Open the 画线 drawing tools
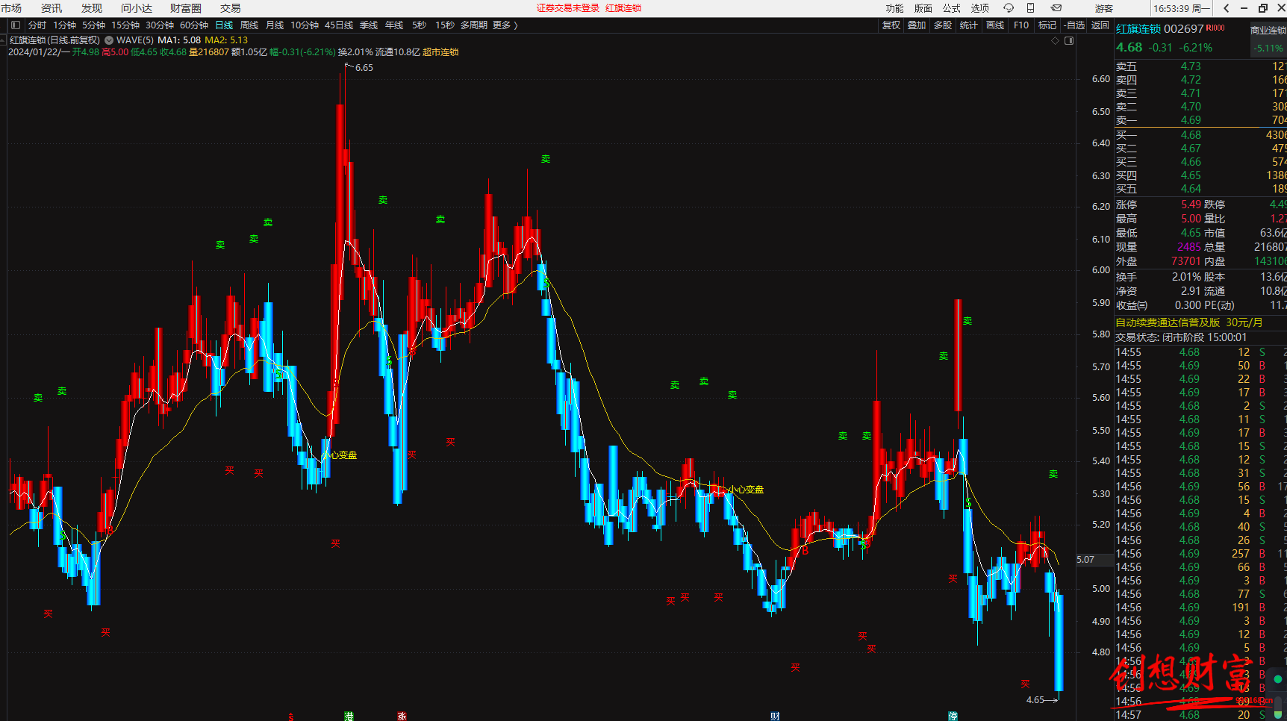1287x721 pixels. coord(995,25)
